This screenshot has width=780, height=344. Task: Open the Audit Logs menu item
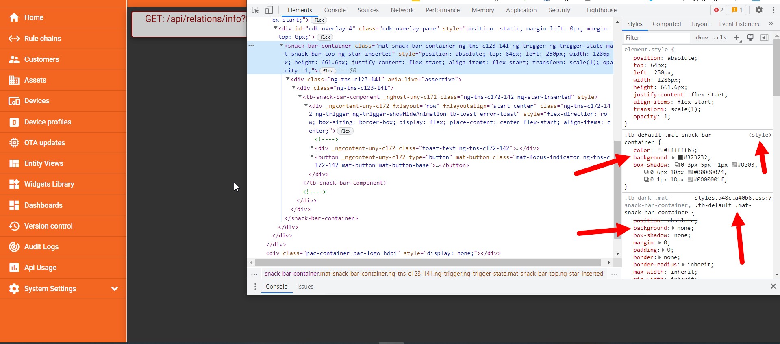click(63, 247)
